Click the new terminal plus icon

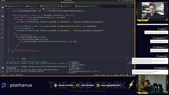pyautogui.click(x=127, y=59)
